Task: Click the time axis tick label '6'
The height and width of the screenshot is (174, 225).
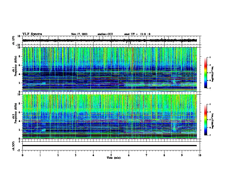Action: pos(129,155)
